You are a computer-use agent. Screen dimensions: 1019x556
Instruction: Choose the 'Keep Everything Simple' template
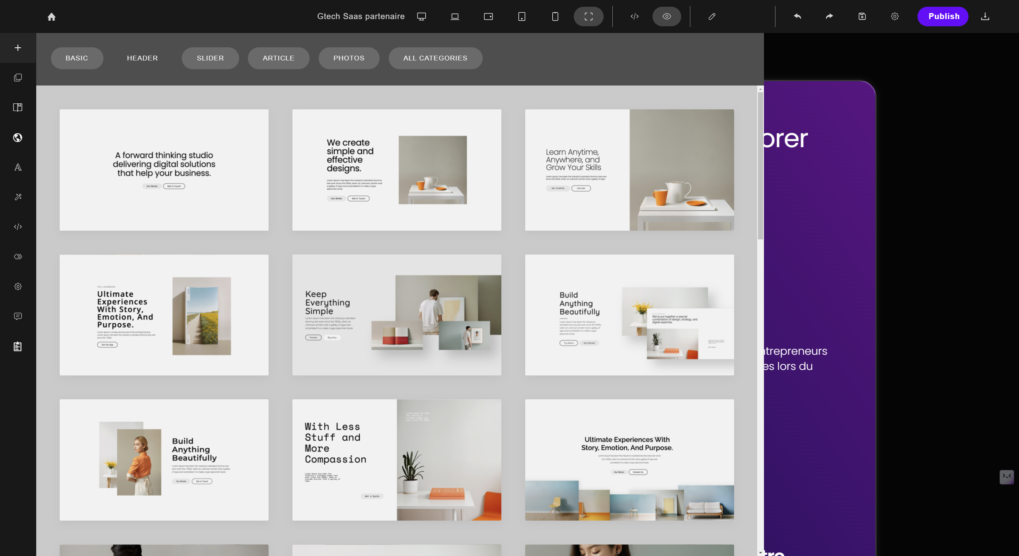[397, 315]
